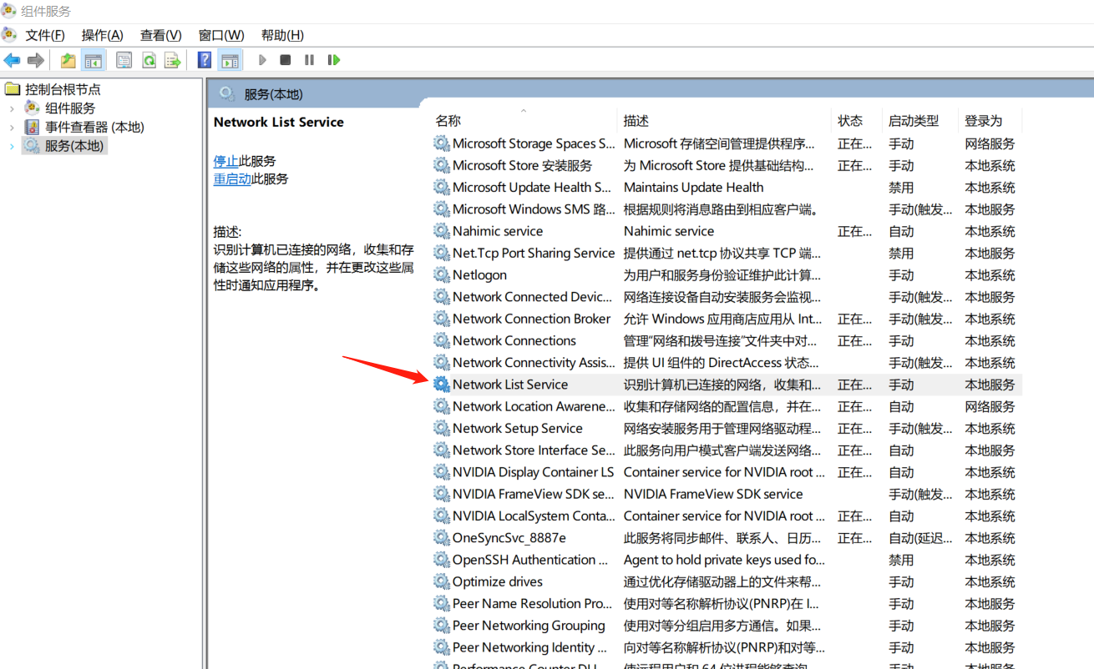Expand the 组件服务 tree node
This screenshot has height=669, width=1094.
(x=12, y=108)
